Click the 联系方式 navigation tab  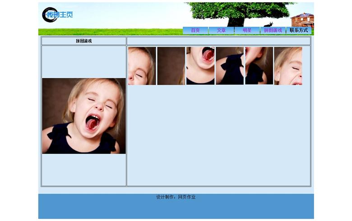299,30
